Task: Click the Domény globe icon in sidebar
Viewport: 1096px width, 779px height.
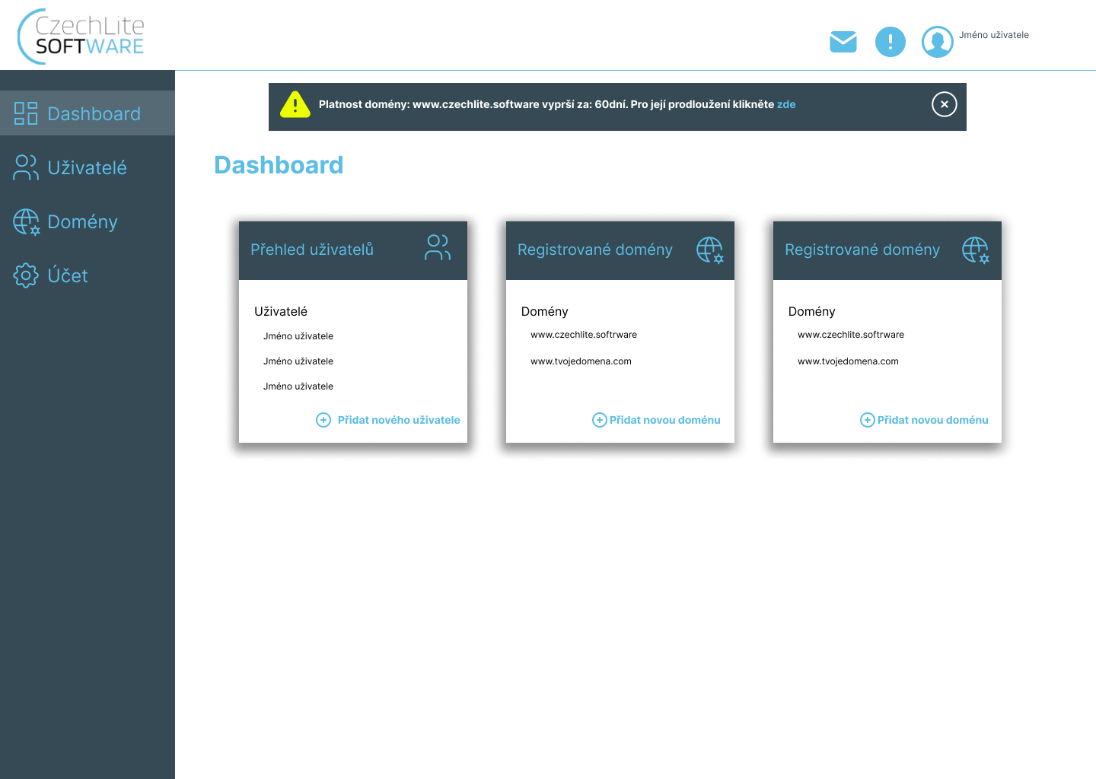Action: [26, 221]
